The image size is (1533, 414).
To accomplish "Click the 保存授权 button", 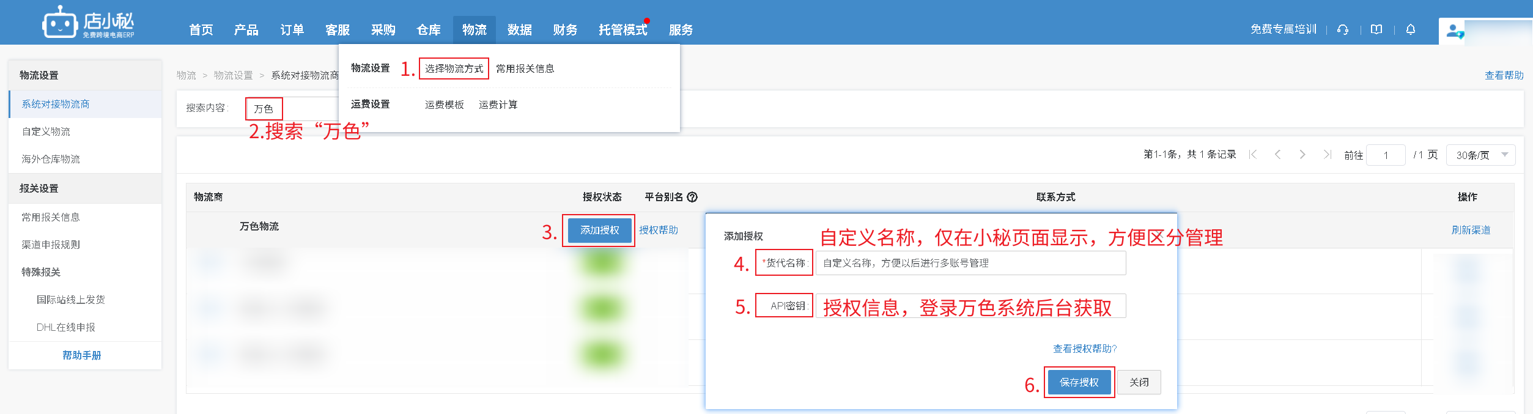I will [x=1079, y=382].
